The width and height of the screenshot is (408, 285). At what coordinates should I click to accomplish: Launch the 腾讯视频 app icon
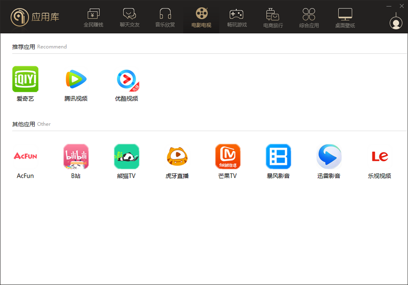[76, 79]
